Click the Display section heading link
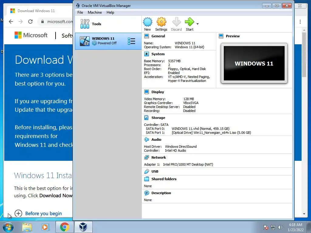This screenshot has width=311, height=233. tap(158, 92)
